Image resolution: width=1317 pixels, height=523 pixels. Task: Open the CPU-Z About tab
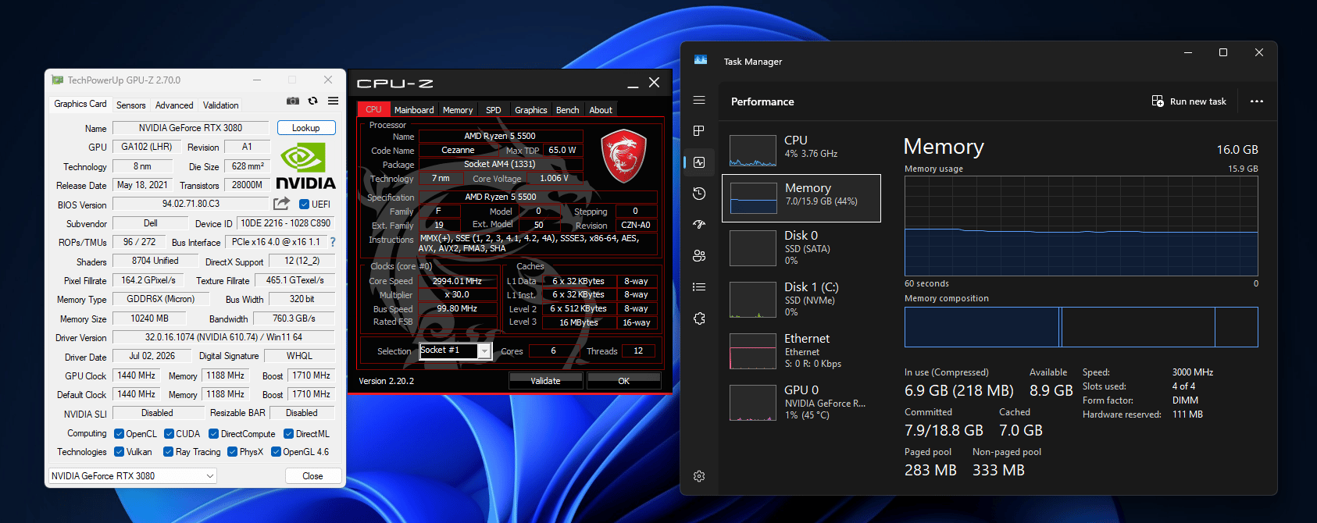(601, 110)
